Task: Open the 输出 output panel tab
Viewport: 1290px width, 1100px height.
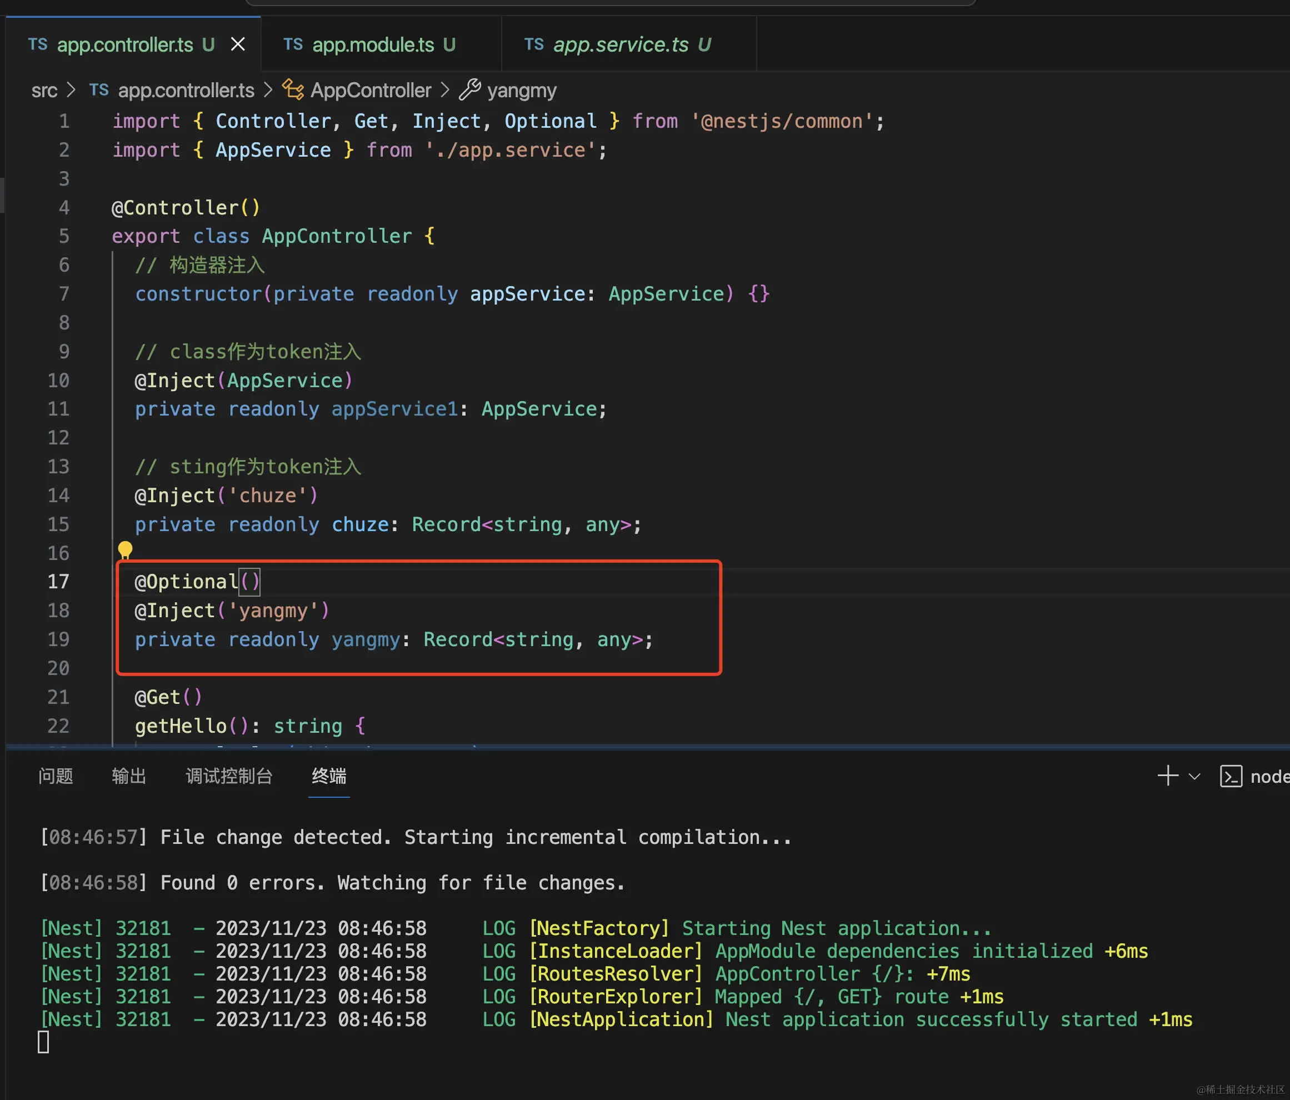Action: (129, 776)
